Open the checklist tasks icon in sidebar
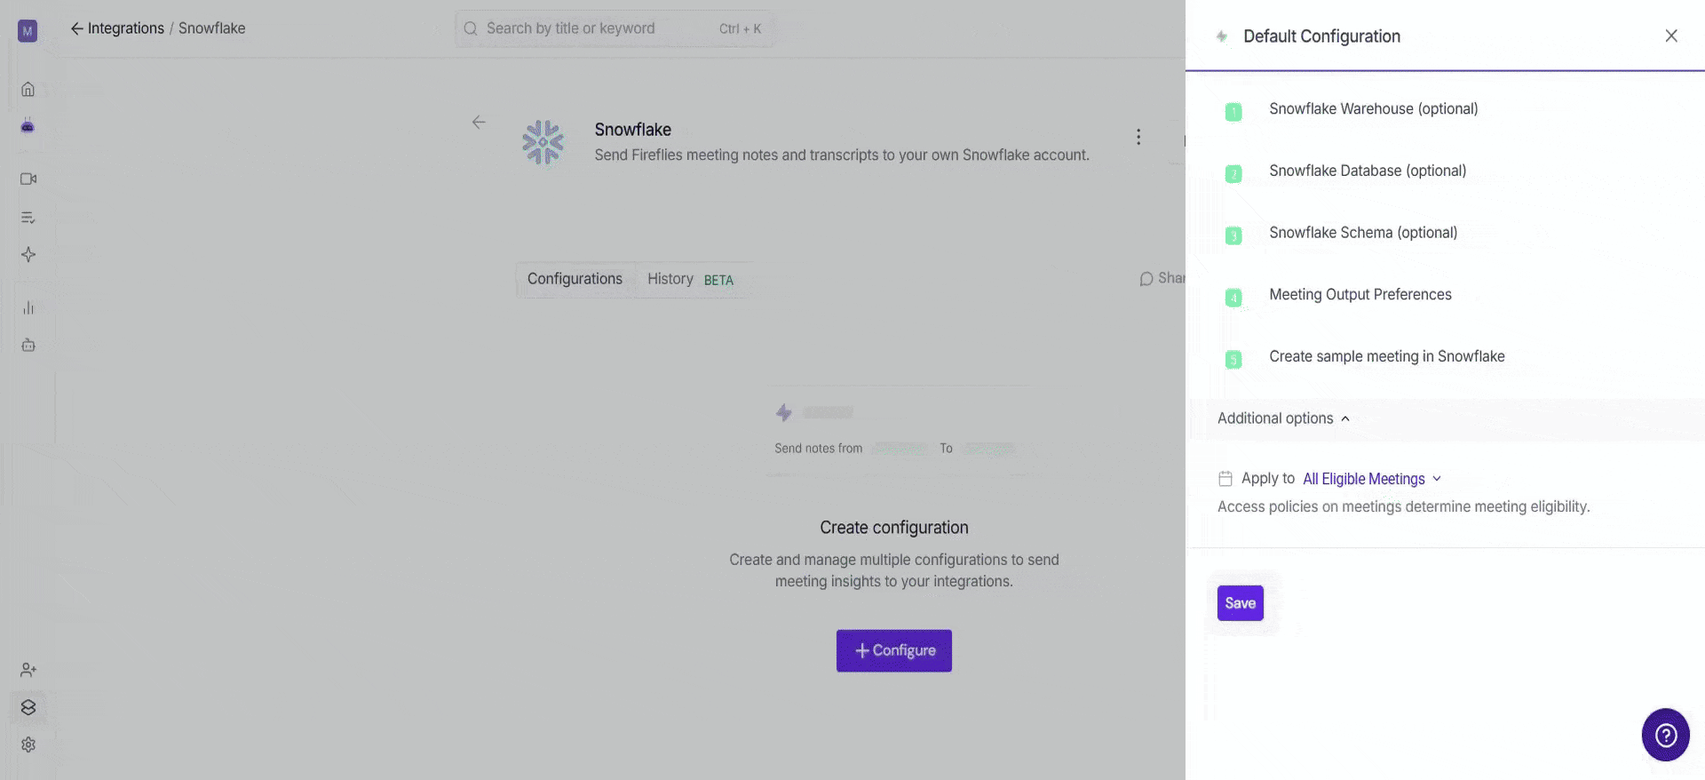The width and height of the screenshot is (1705, 780). 28,218
